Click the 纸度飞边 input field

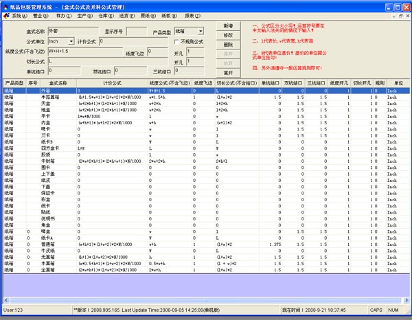[157, 52]
